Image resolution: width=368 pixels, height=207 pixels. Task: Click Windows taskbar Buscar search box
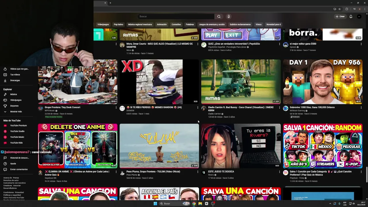tap(175, 204)
